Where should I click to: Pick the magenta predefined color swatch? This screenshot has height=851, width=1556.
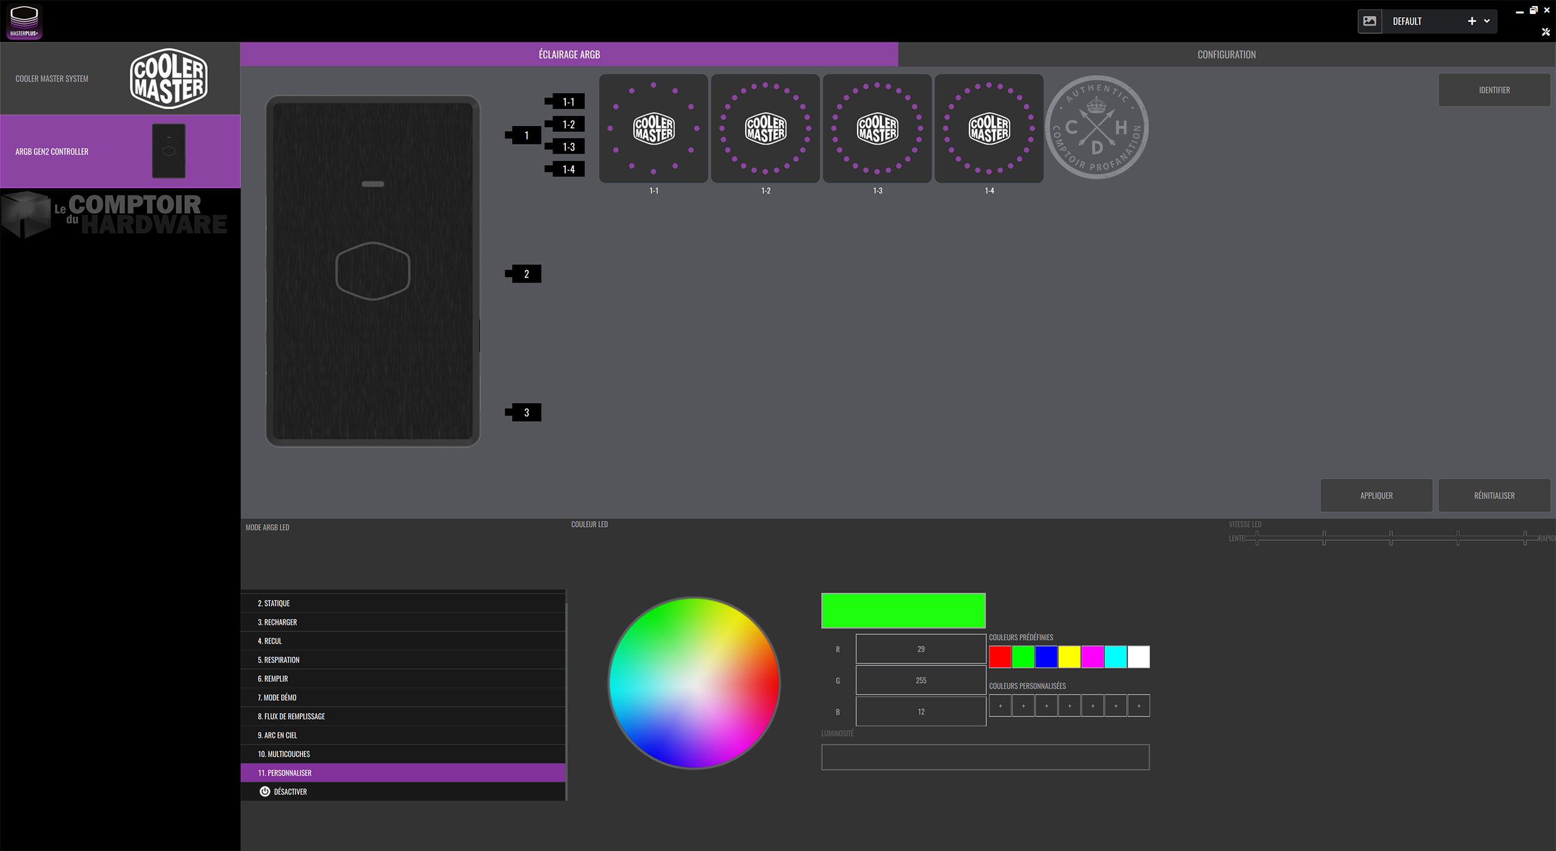coord(1092,657)
